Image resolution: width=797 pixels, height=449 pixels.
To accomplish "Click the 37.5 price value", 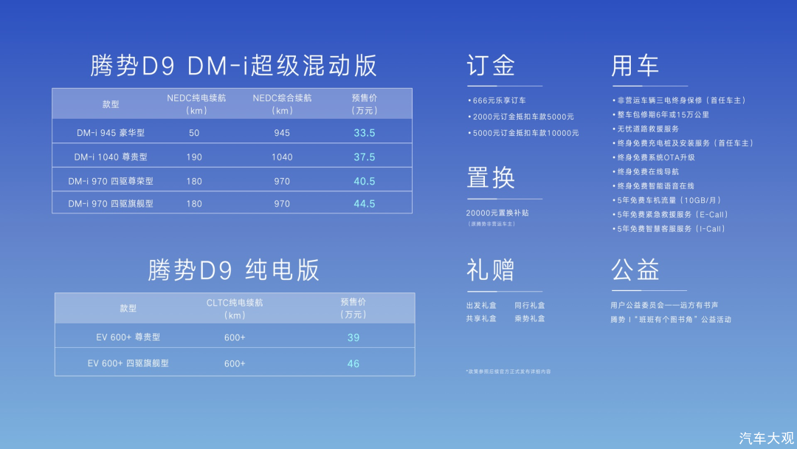I will tap(365, 157).
